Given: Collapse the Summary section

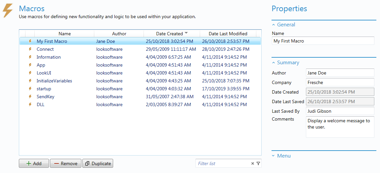Looking at the screenshot, I should pos(274,63).
